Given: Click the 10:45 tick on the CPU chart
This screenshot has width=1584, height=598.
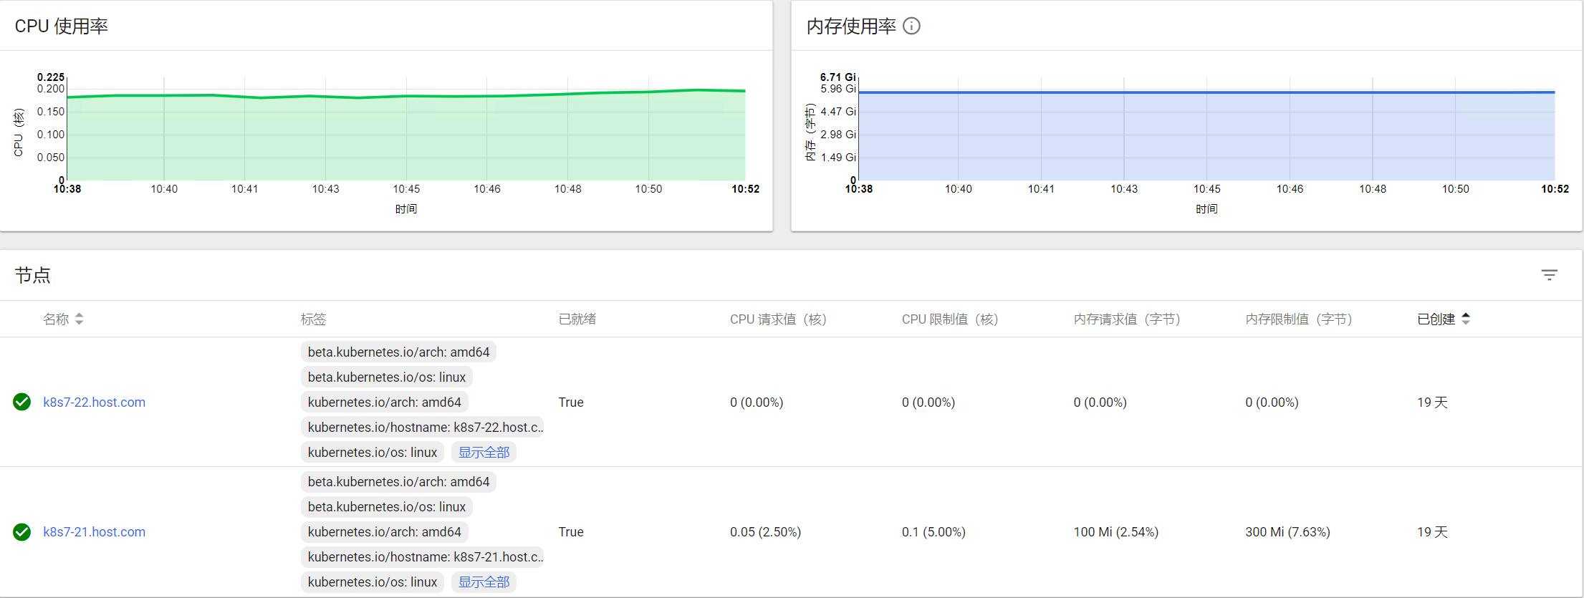Looking at the screenshot, I should pyautogui.click(x=406, y=189).
